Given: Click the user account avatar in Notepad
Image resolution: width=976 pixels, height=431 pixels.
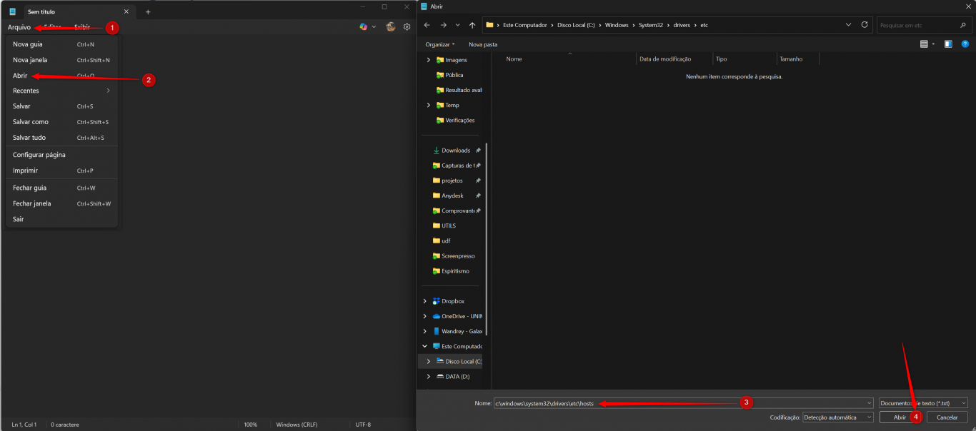Looking at the screenshot, I should (x=390, y=26).
